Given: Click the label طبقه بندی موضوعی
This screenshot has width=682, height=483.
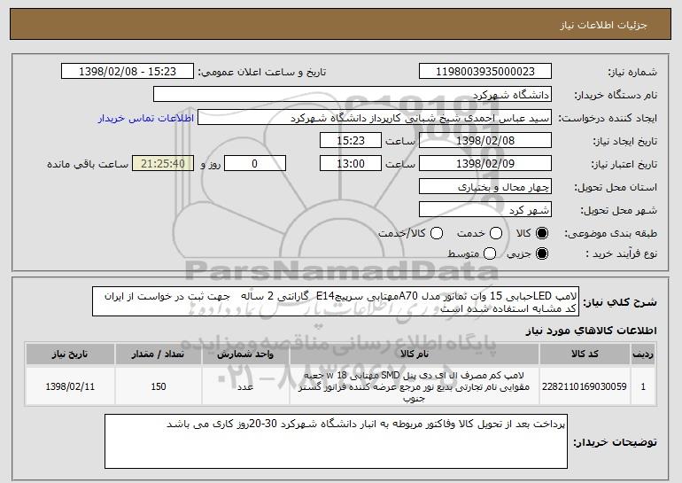Looking at the screenshot, I should [x=610, y=234].
